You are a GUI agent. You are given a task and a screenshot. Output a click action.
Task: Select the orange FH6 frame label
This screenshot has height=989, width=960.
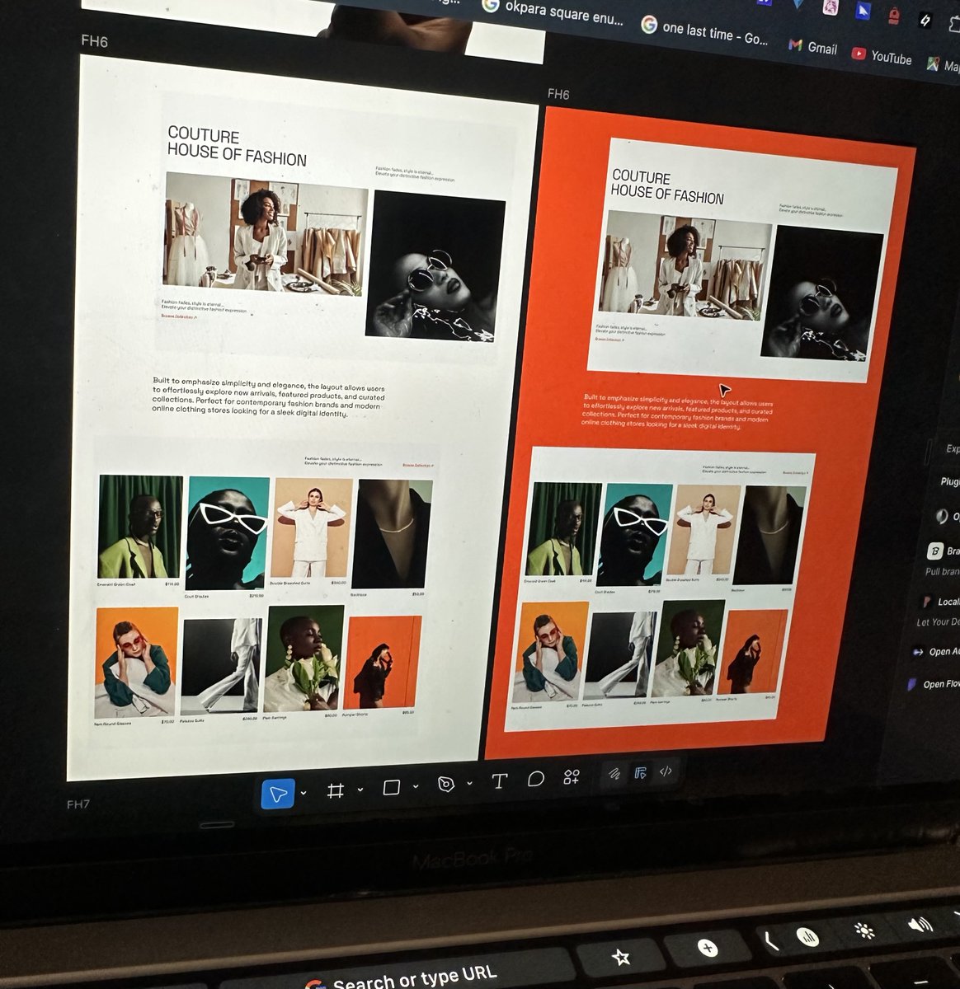(x=558, y=94)
